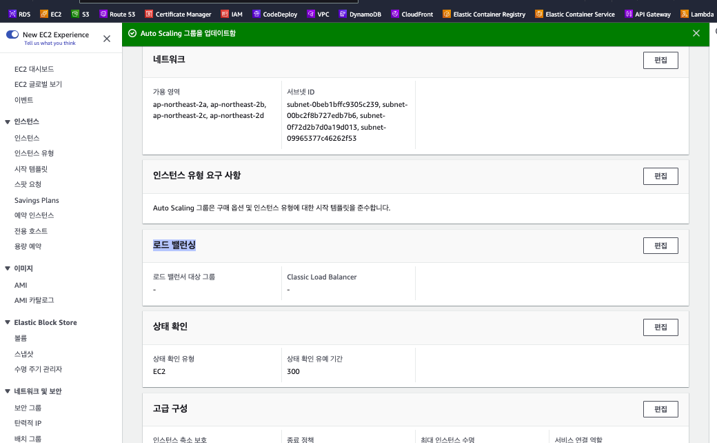Open 볼륨 in sidebar
717x443 pixels.
tap(21, 338)
